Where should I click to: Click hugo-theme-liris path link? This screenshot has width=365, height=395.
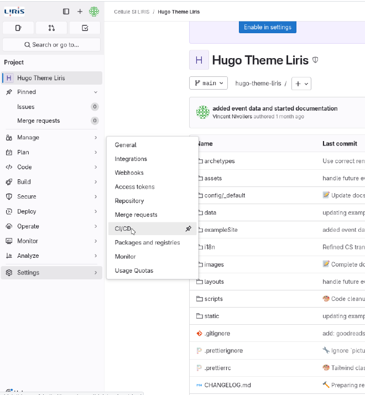point(258,84)
